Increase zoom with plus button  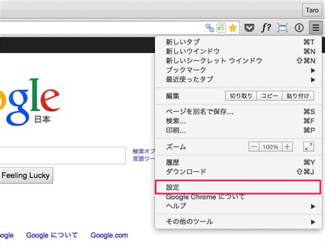pos(287,147)
